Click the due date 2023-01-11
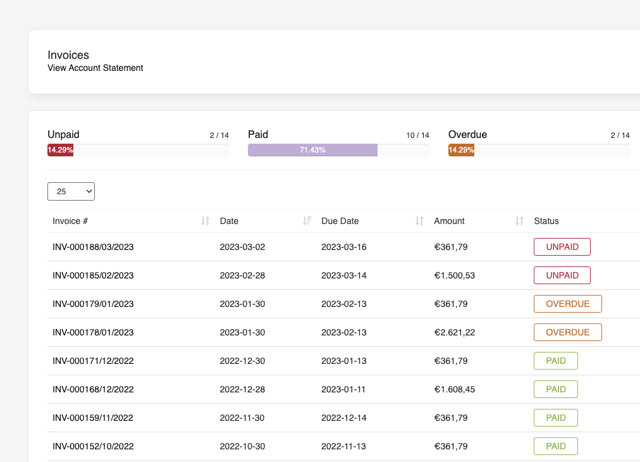Viewport: 640px width, 462px height. (343, 389)
